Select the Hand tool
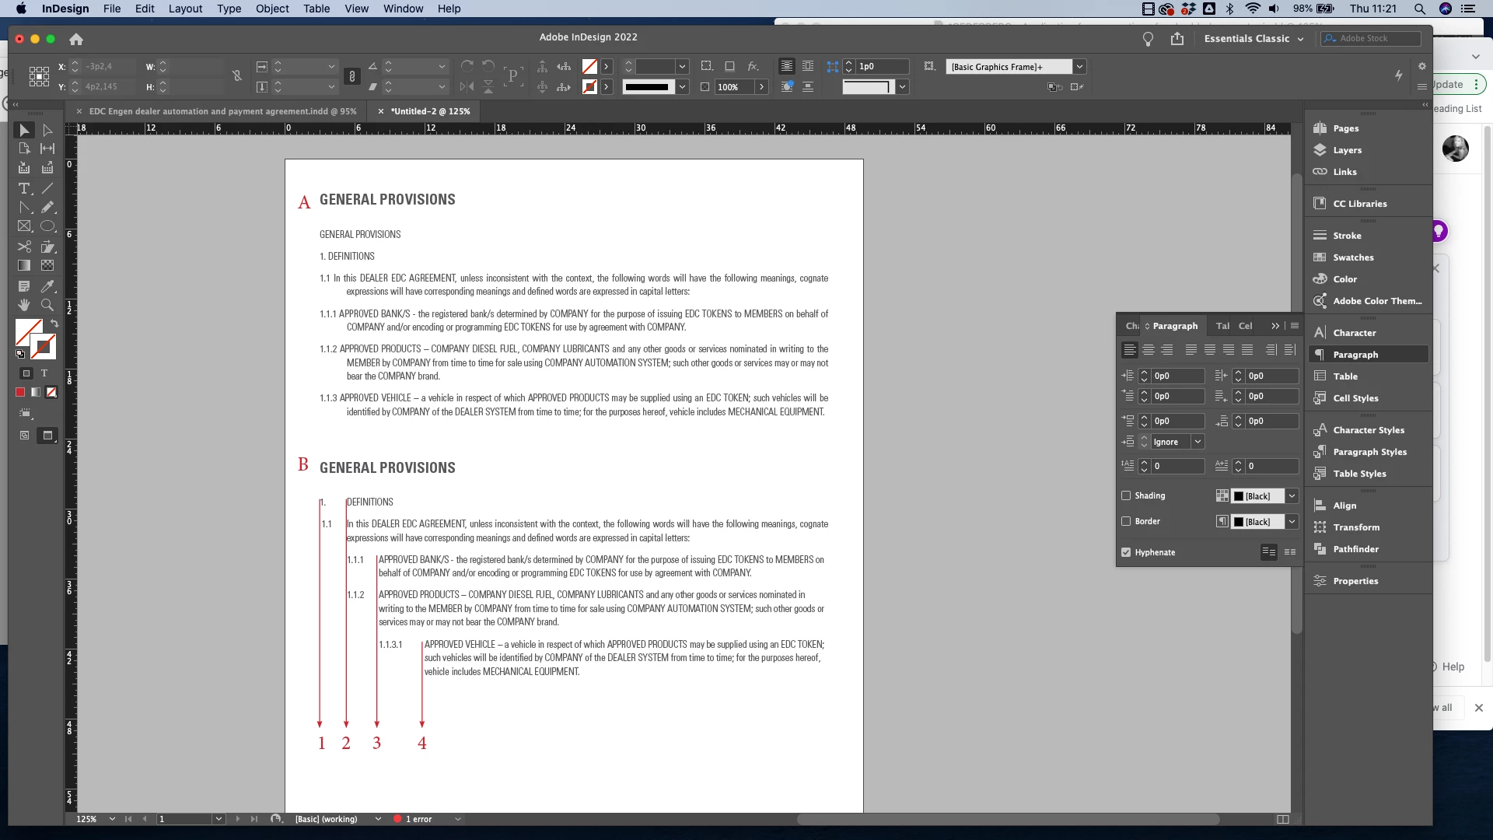Viewport: 1493px width, 840px height. (24, 305)
